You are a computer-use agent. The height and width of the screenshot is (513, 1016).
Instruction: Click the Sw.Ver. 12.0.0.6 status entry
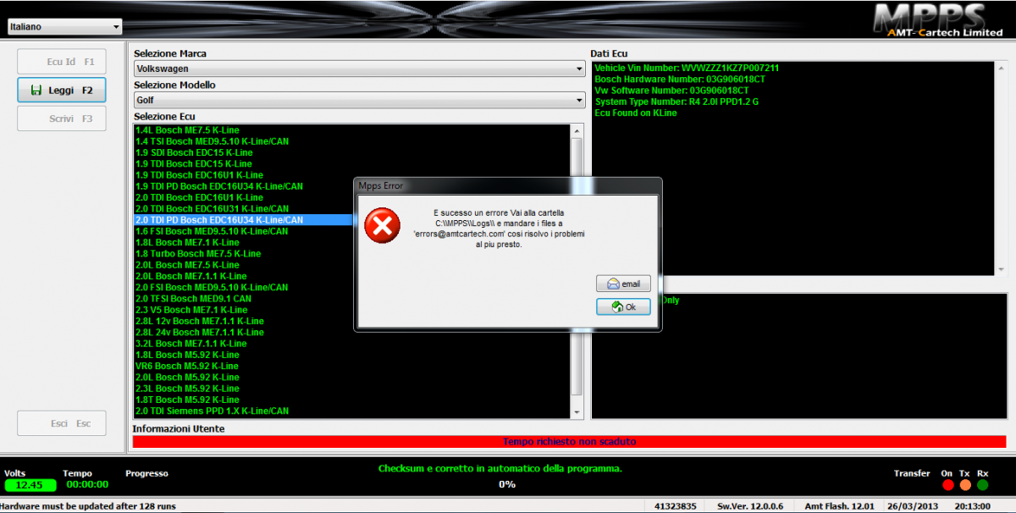point(750,505)
